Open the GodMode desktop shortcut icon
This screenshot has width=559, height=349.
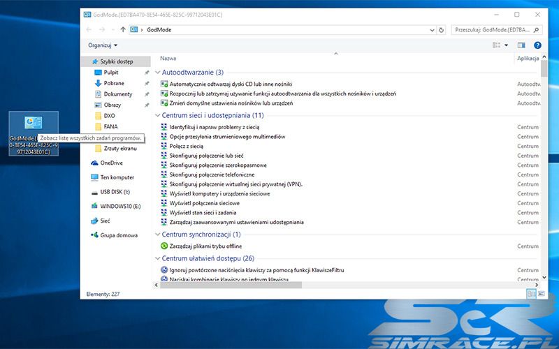click(x=33, y=122)
